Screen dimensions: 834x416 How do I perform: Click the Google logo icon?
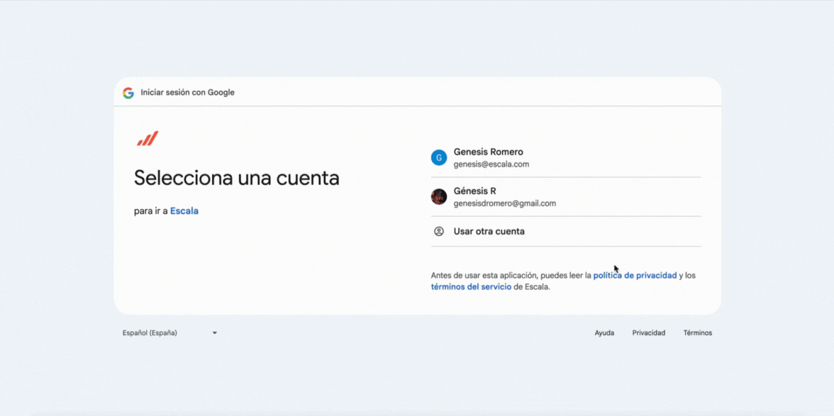(128, 93)
